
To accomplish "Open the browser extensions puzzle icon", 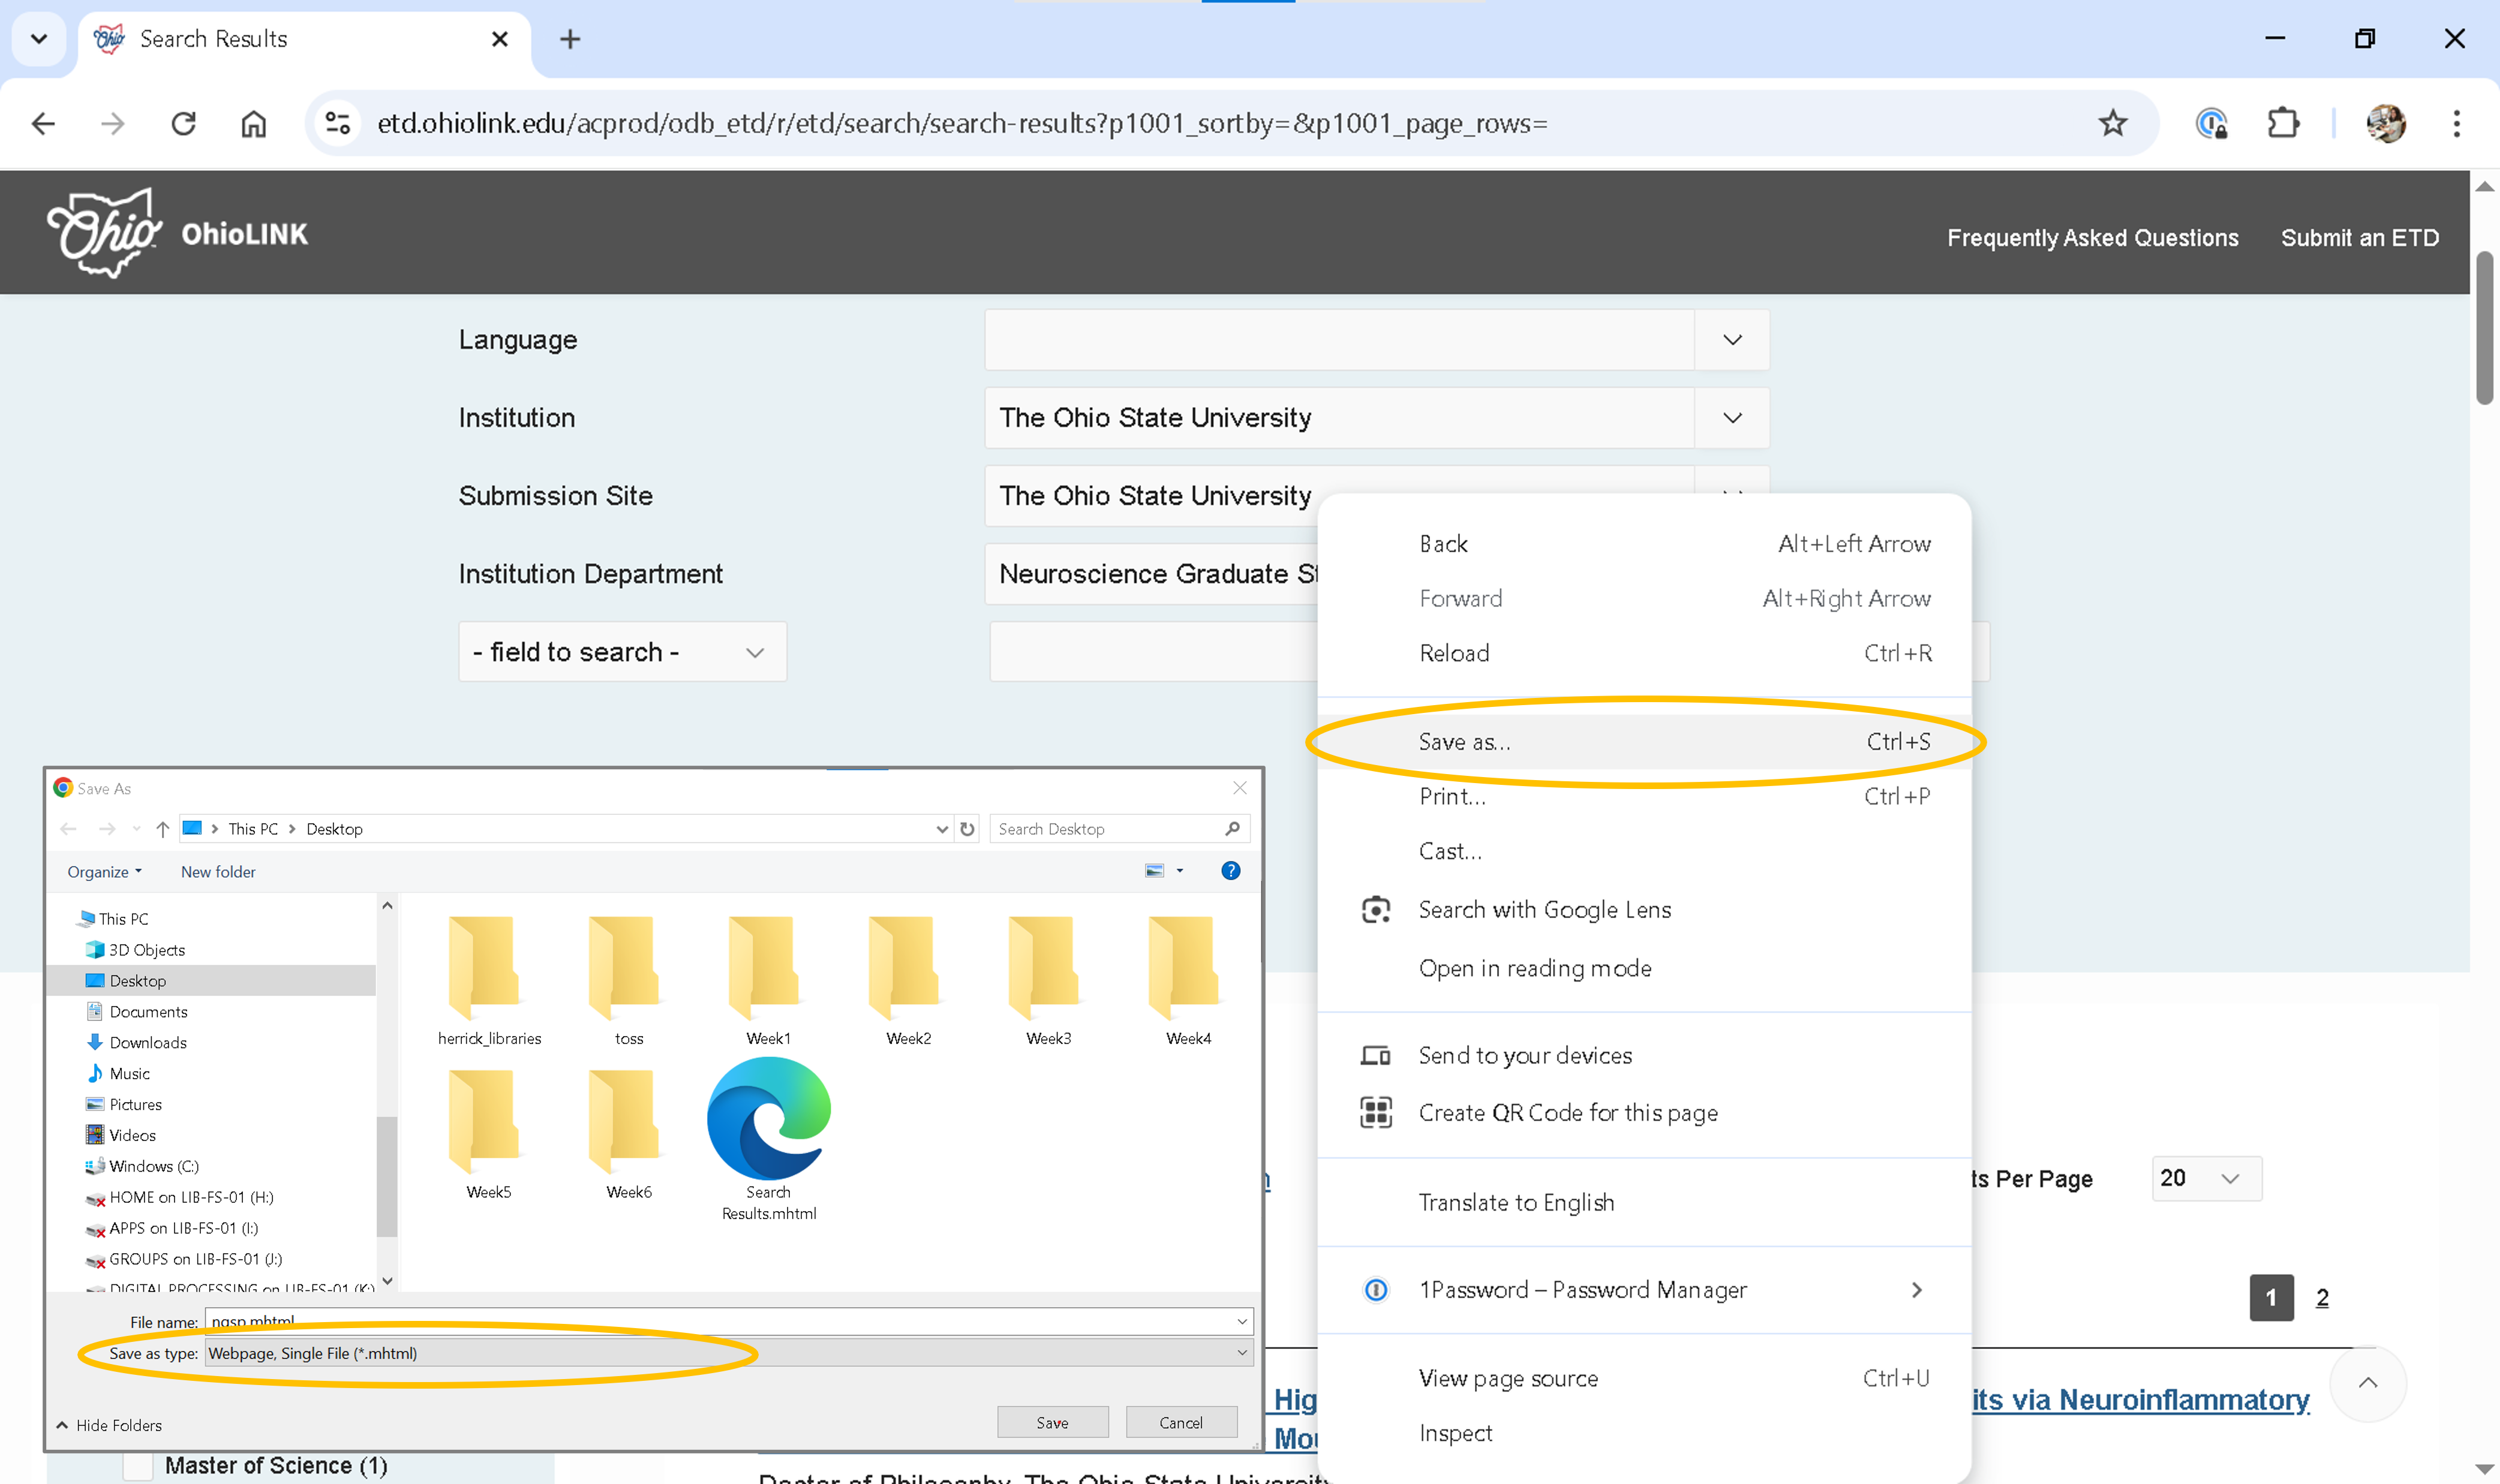I will coord(2282,123).
